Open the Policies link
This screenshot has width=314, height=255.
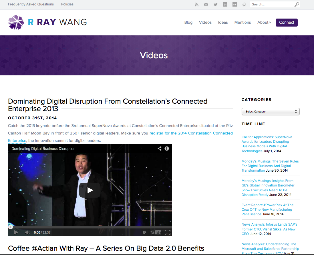67,4
